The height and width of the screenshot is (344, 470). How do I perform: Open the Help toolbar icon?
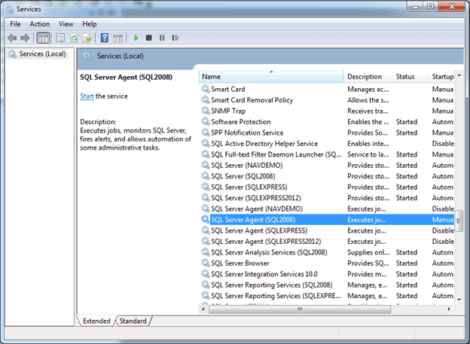(x=104, y=38)
